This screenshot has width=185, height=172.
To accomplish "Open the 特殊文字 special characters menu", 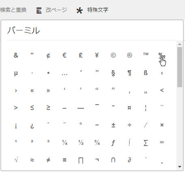I will tap(92, 10).
